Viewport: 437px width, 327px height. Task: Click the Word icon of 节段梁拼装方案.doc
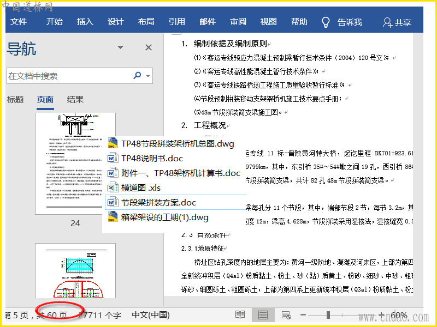[x=113, y=202]
